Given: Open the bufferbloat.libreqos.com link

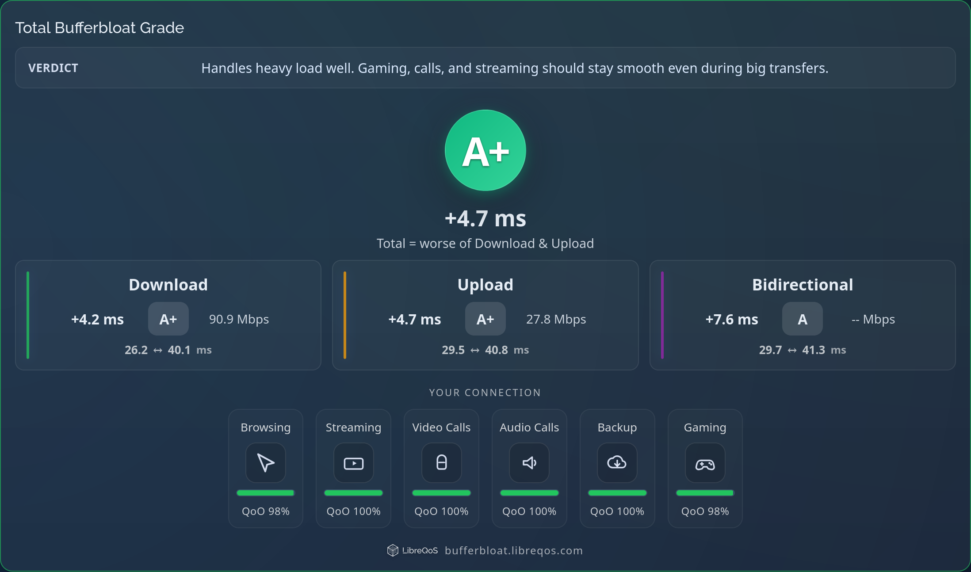Looking at the screenshot, I should [513, 550].
